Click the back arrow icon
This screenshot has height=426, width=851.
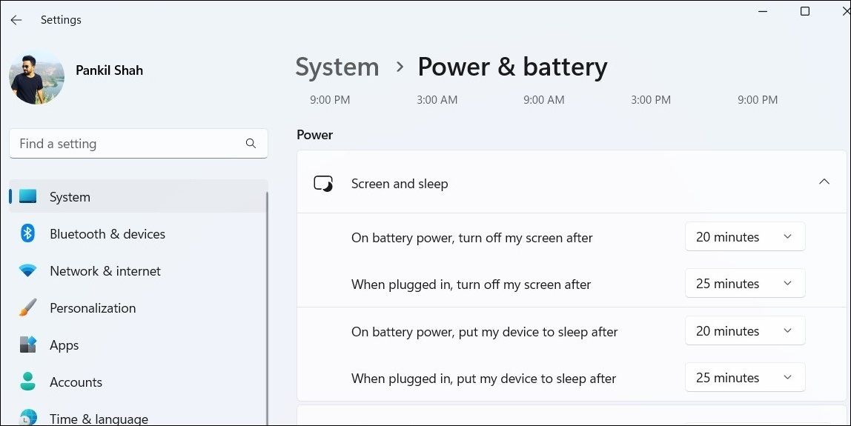tap(16, 20)
